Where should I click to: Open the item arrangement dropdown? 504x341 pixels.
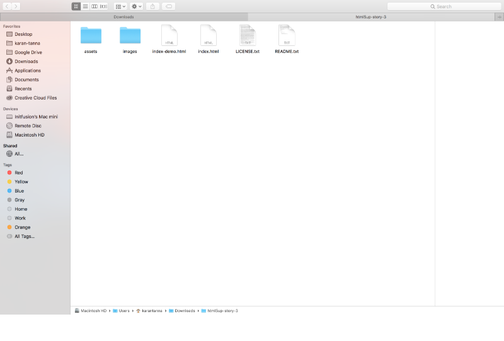(x=120, y=6)
